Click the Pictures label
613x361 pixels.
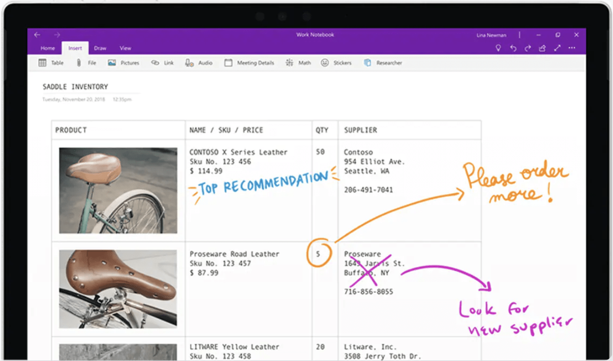[x=130, y=63]
